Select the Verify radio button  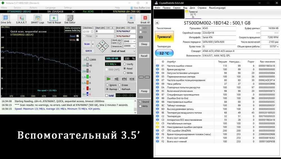point(124,64)
